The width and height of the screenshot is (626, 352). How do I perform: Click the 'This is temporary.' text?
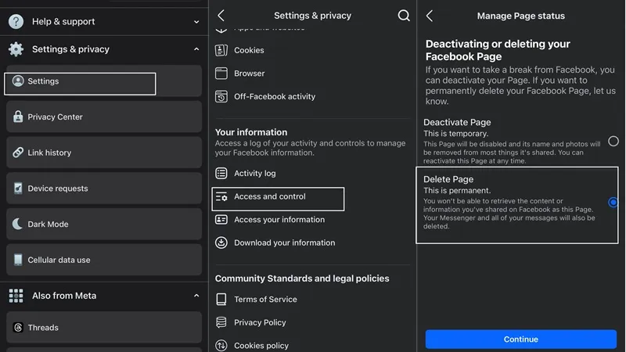coord(456,133)
